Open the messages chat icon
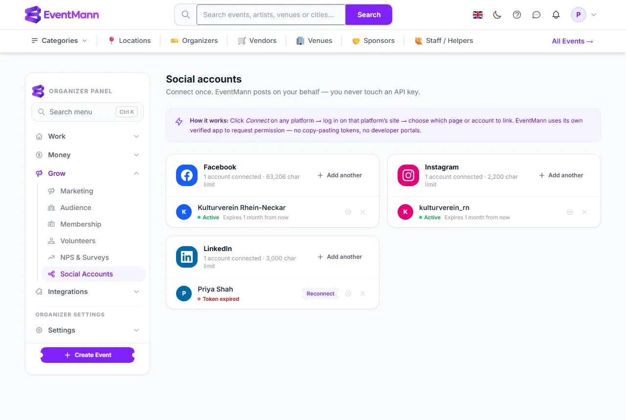Image resolution: width=626 pixels, height=420 pixels. pos(537,15)
